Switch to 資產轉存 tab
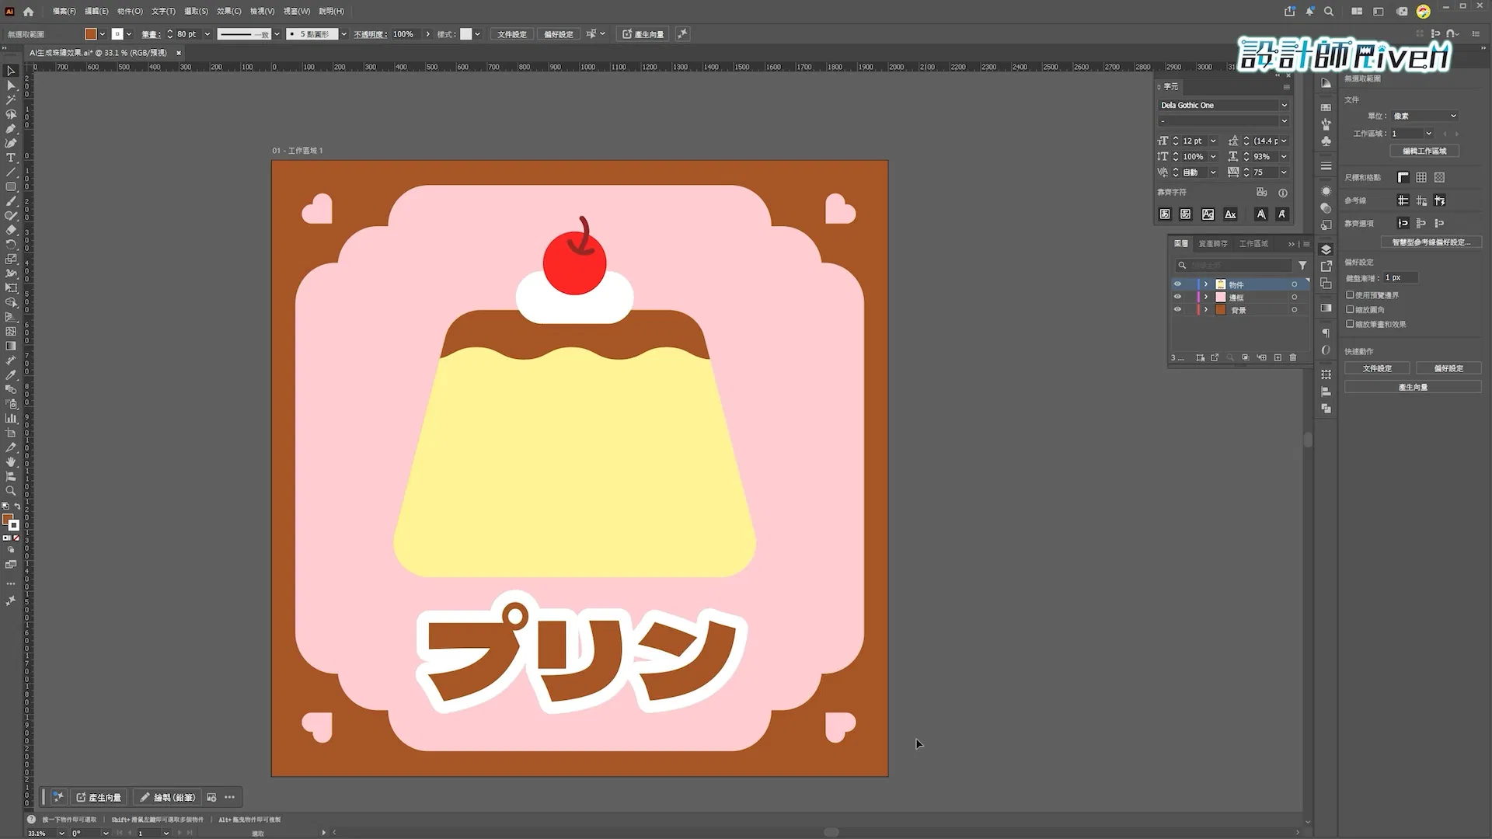Screen dimensions: 1492x839 coord(1213,244)
